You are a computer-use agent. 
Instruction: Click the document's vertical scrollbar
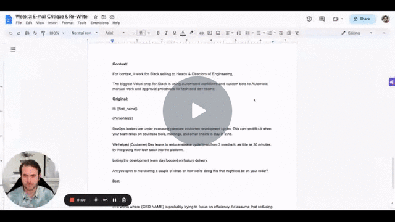click(x=393, y=173)
